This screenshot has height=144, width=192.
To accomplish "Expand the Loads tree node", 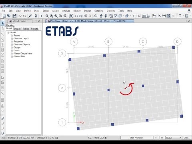I will point(12,50).
